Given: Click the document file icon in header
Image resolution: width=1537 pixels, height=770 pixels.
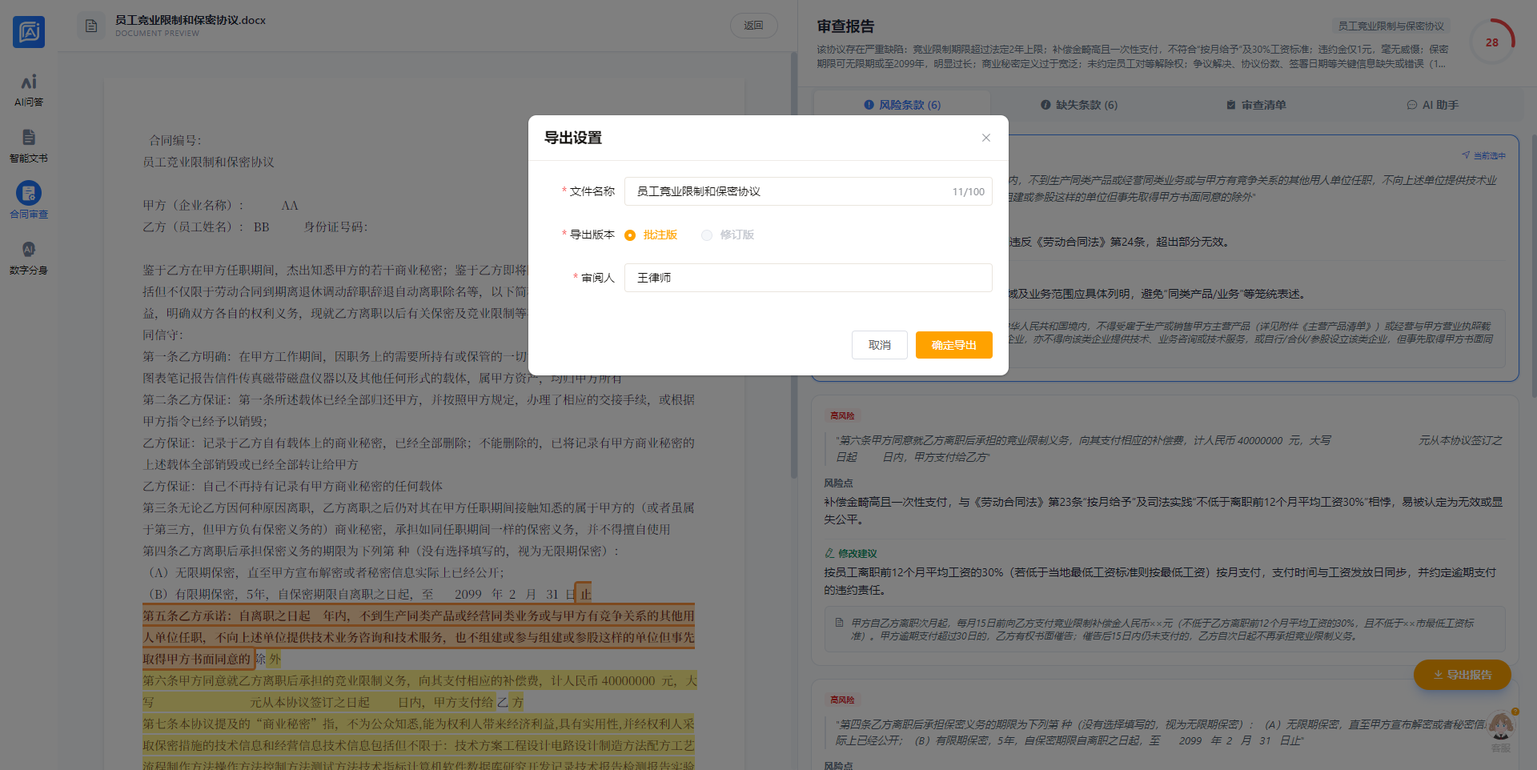Looking at the screenshot, I should [91, 26].
